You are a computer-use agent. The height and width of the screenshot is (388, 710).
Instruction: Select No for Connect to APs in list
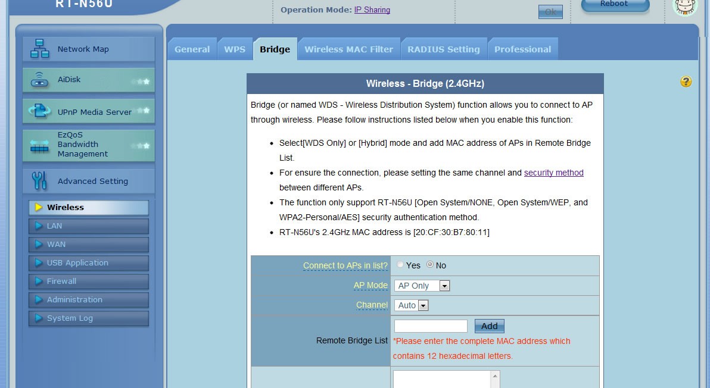pos(429,265)
